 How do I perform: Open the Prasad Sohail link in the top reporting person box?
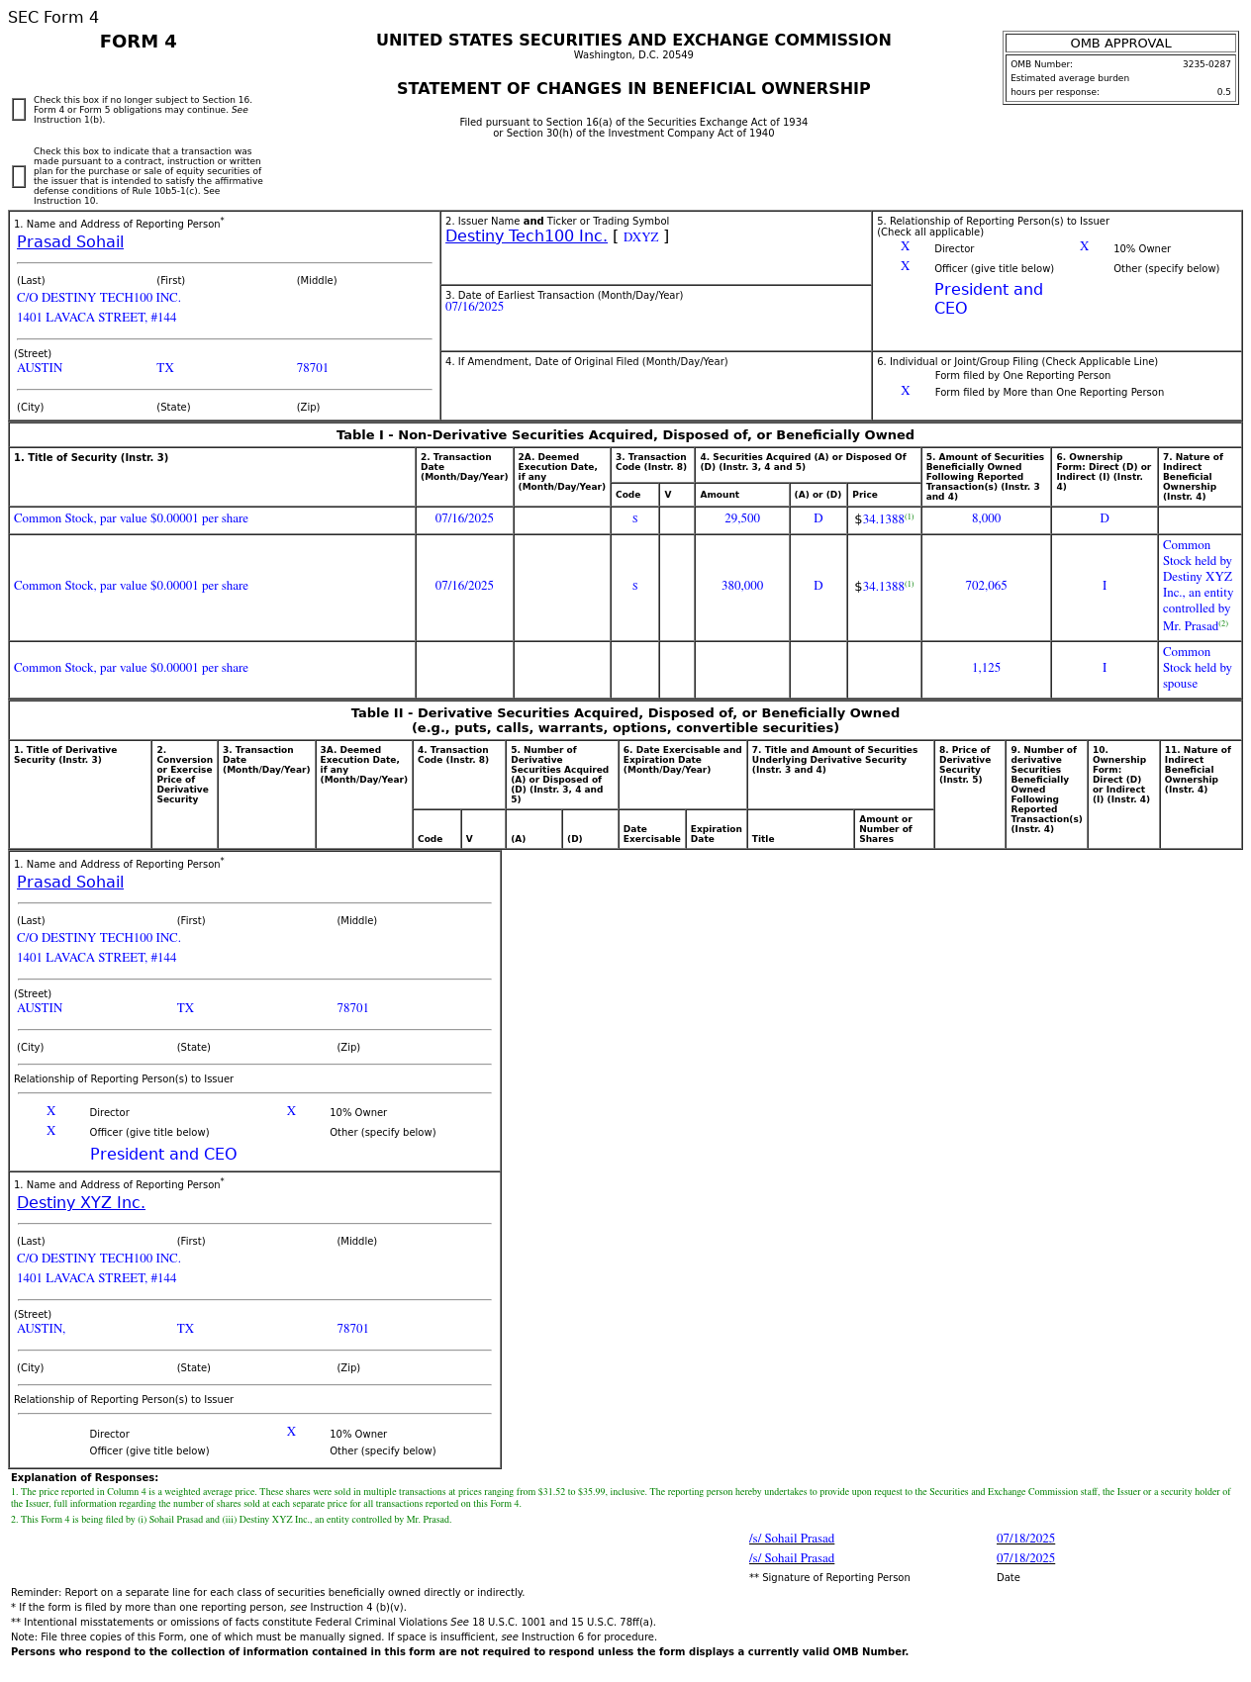70,242
